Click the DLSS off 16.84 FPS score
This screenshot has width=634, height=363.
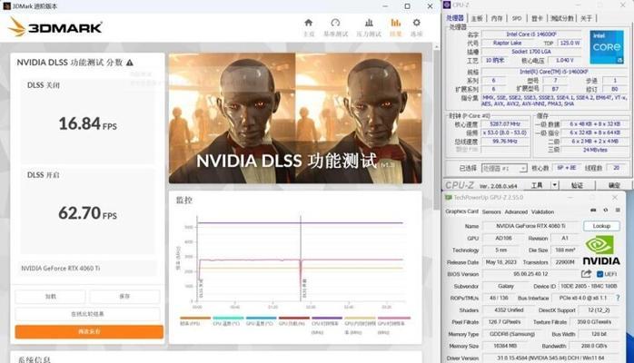coord(88,124)
